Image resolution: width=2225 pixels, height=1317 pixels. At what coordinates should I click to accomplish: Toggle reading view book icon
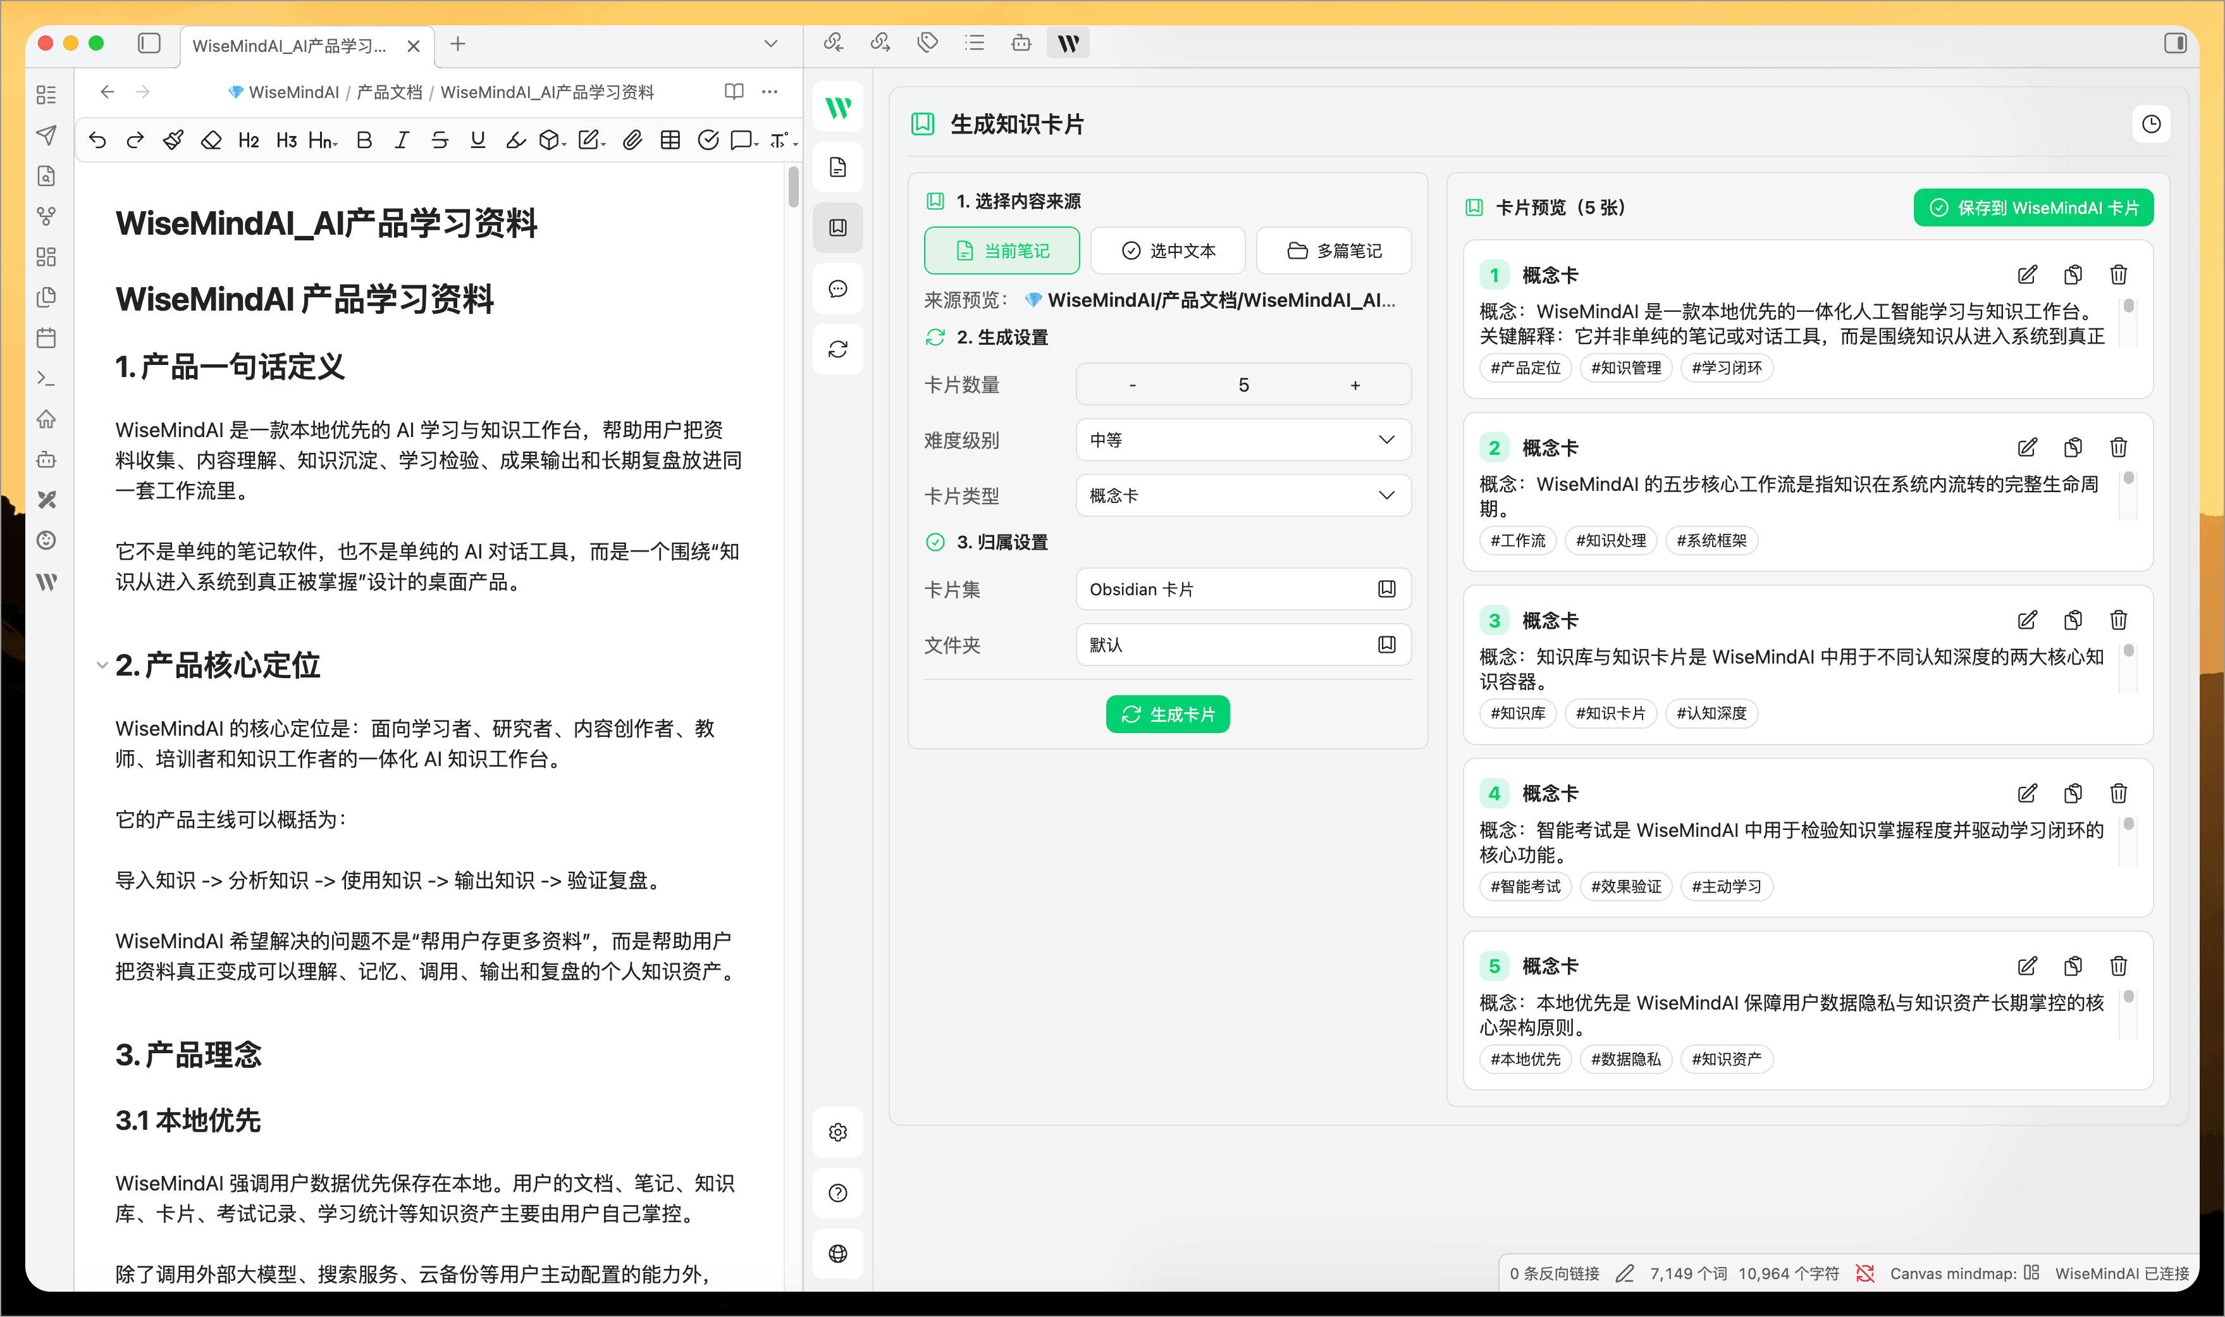coord(734,92)
